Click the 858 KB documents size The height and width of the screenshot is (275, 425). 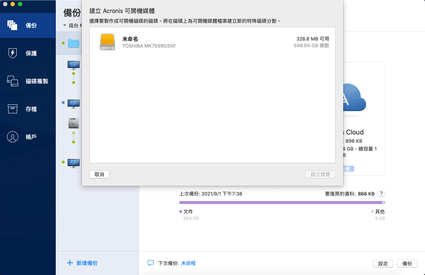[x=191, y=219]
